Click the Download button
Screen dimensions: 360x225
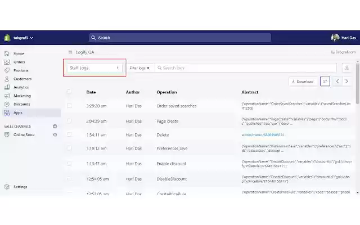coord(303,82)
